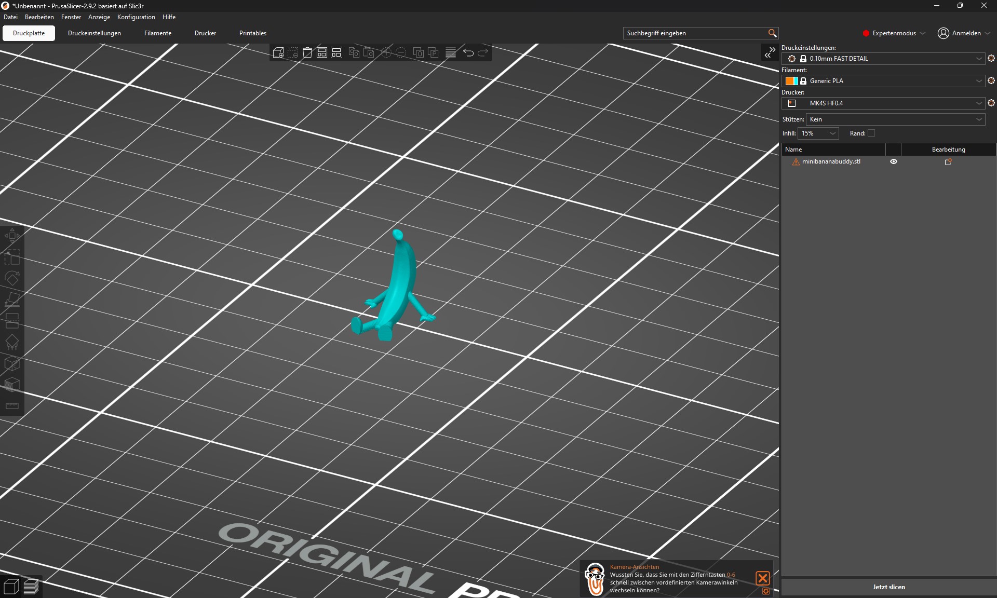Open the Bearbeiten menu
The width and height of the screenshot is (997, 598).
click(x=39, y=17)
